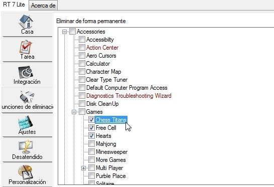Check the Purble Place checkbox
Viewport: 274px width, 187px height.
(91, 176)
